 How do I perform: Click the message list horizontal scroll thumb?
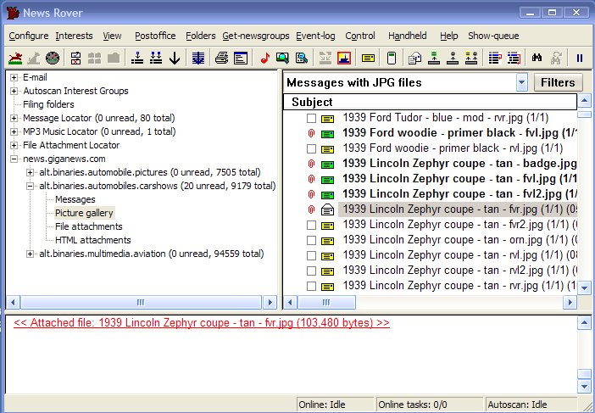(x=326, y=303)
